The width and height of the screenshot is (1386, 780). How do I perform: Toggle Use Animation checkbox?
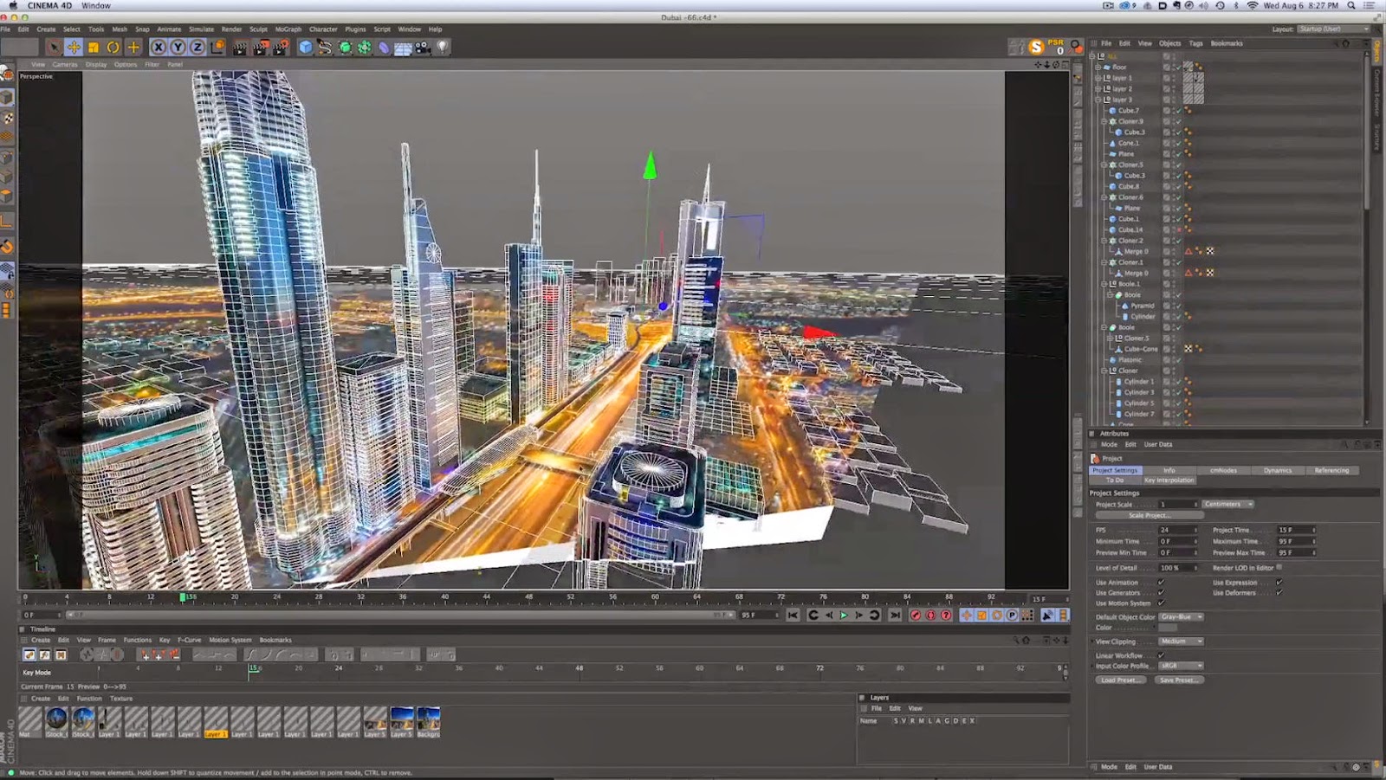point(1161,583)
